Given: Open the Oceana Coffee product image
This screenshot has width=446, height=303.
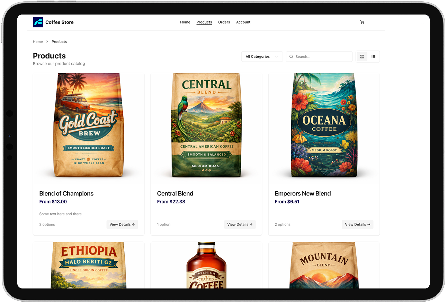Looking at the screenshot, I should click(x=324, y=125).
